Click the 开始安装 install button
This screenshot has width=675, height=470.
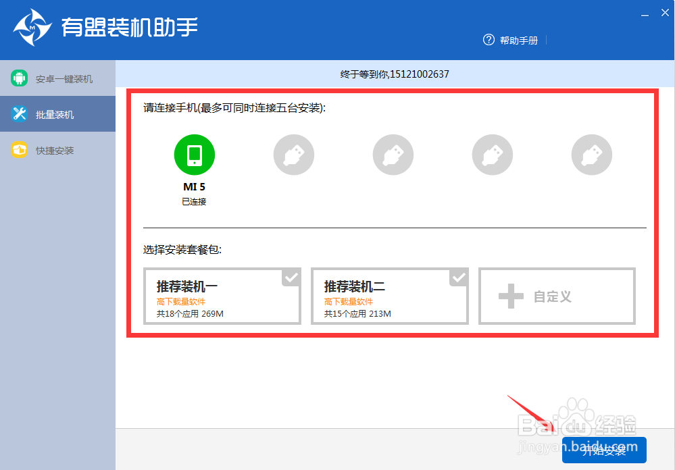(x=604, y=450)
